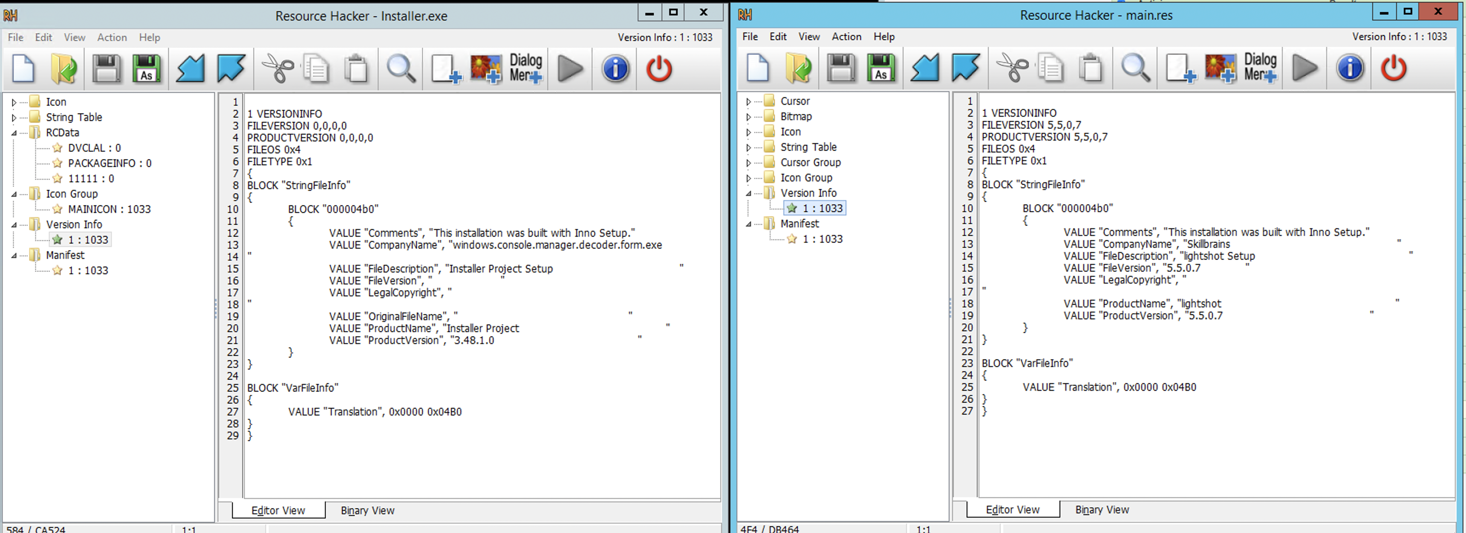The image size is (1466, 533).
Task: Select DVCLAL : 0 resource item
Action: 94,148
